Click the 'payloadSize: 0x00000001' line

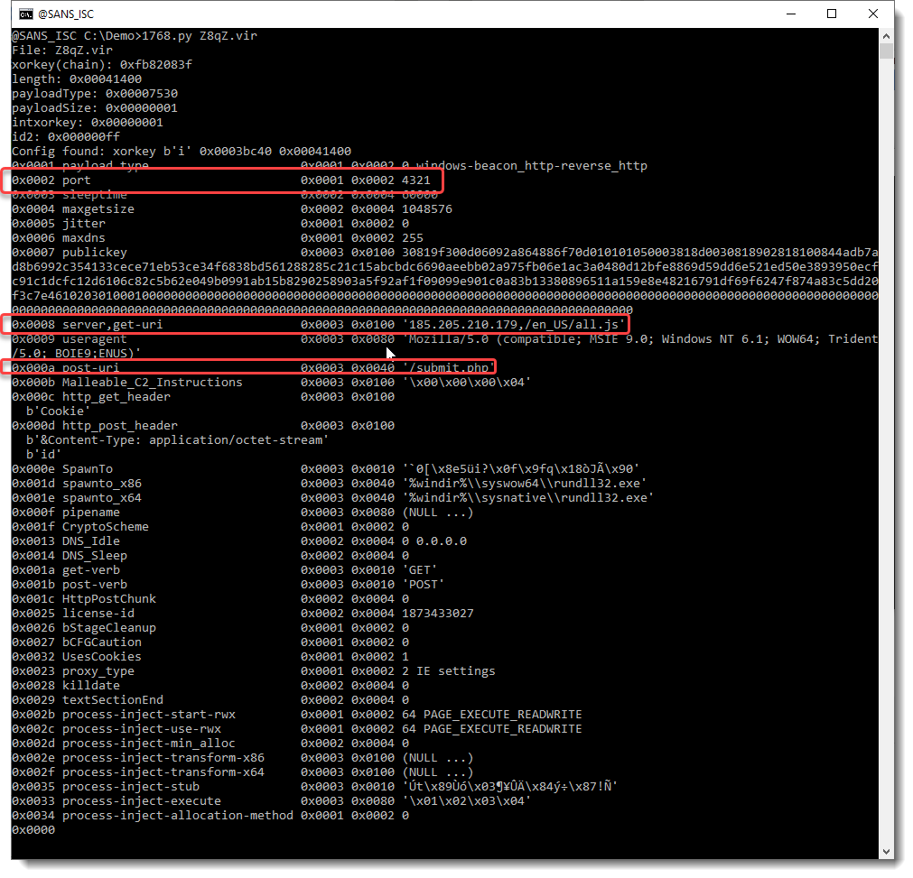pyautogui.click(x=94, y=108)
